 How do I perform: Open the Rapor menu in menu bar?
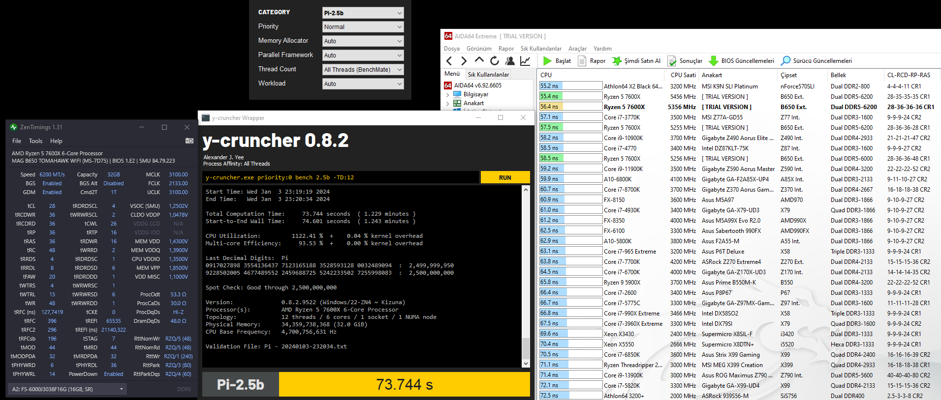coord(506,49)
